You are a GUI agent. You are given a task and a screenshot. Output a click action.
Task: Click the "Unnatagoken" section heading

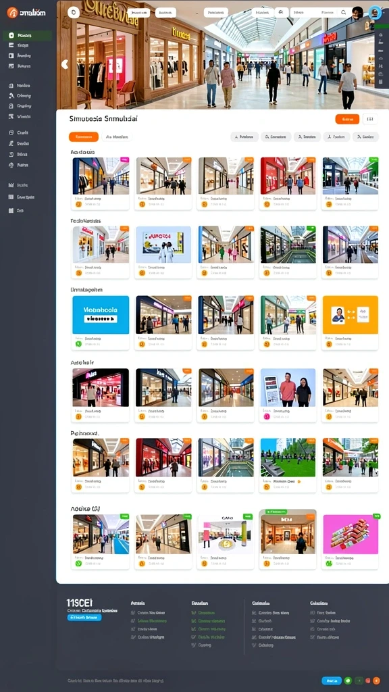86,290
